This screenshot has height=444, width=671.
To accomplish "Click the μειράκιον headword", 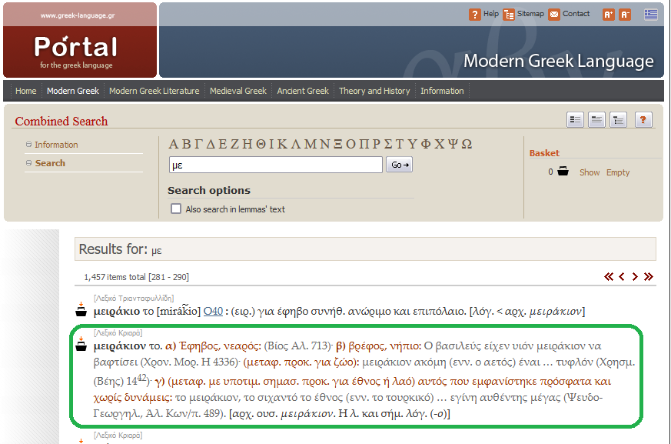I will tap(120, 346).
